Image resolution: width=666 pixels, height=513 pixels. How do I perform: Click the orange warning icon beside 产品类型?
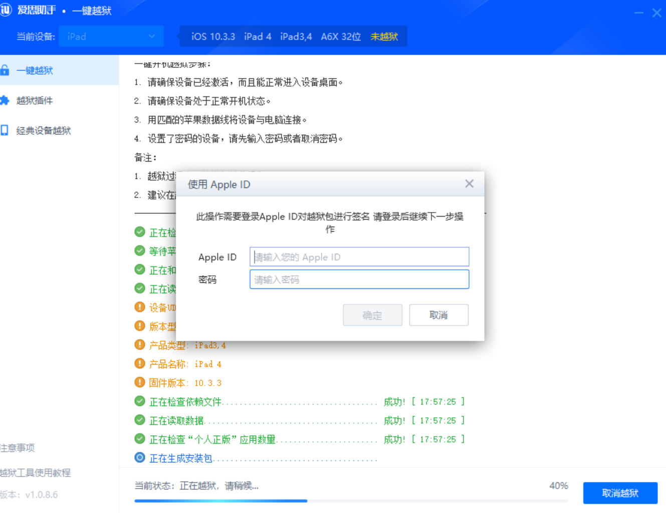coord(140,345)
